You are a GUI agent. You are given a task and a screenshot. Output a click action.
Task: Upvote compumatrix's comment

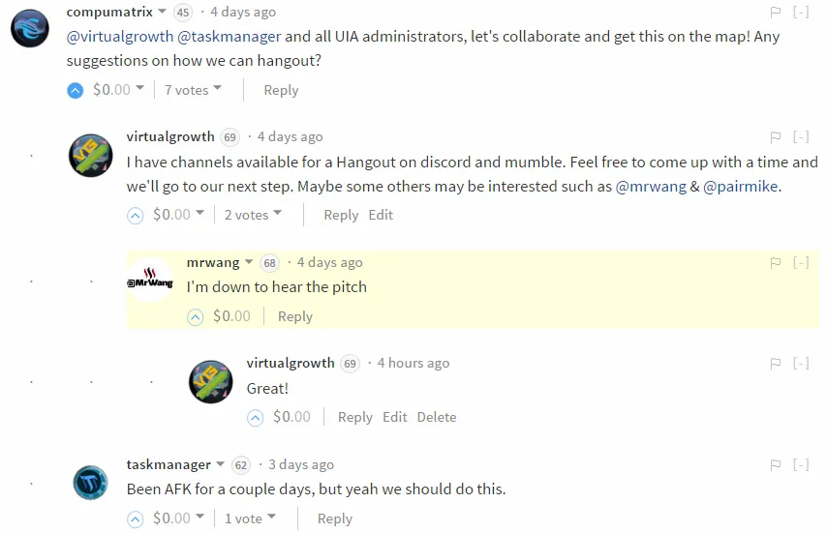75,91
